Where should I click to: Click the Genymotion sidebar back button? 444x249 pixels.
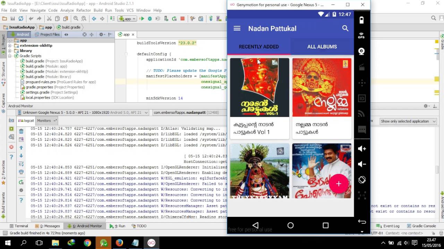(x=362, y=222)
